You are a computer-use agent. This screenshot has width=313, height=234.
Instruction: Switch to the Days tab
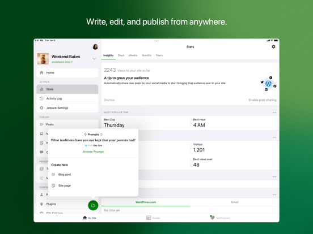pos(121,55)
